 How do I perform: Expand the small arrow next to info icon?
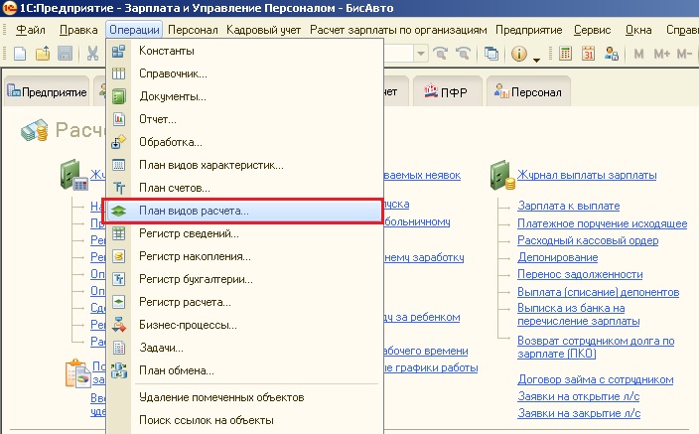(537, 60)
